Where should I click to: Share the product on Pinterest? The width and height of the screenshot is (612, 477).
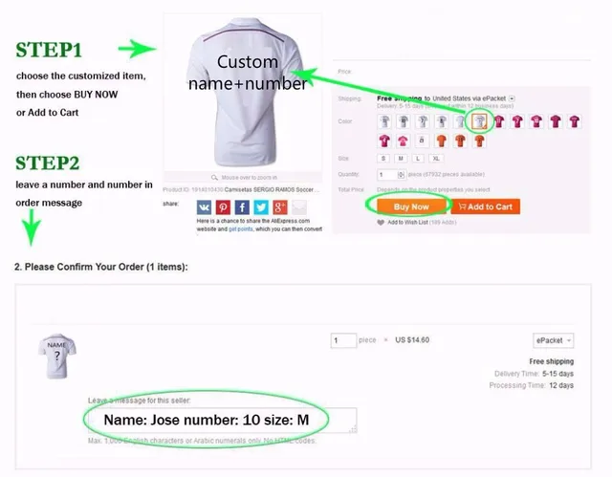223,207
